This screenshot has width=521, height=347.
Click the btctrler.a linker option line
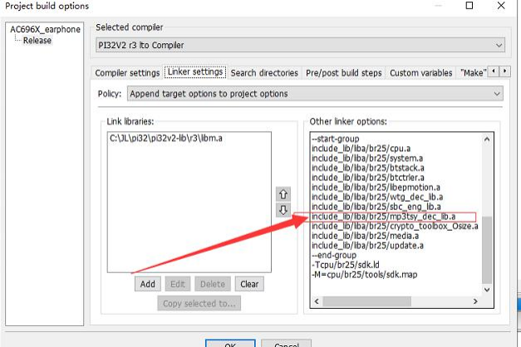pos(368,178)
